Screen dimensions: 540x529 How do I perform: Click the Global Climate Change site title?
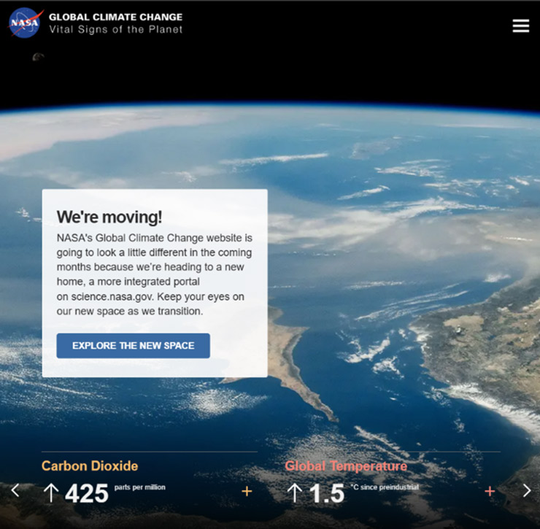point(115,17)
